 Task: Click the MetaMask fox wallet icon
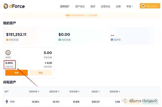pyautogui.click(x=143, y=6)
